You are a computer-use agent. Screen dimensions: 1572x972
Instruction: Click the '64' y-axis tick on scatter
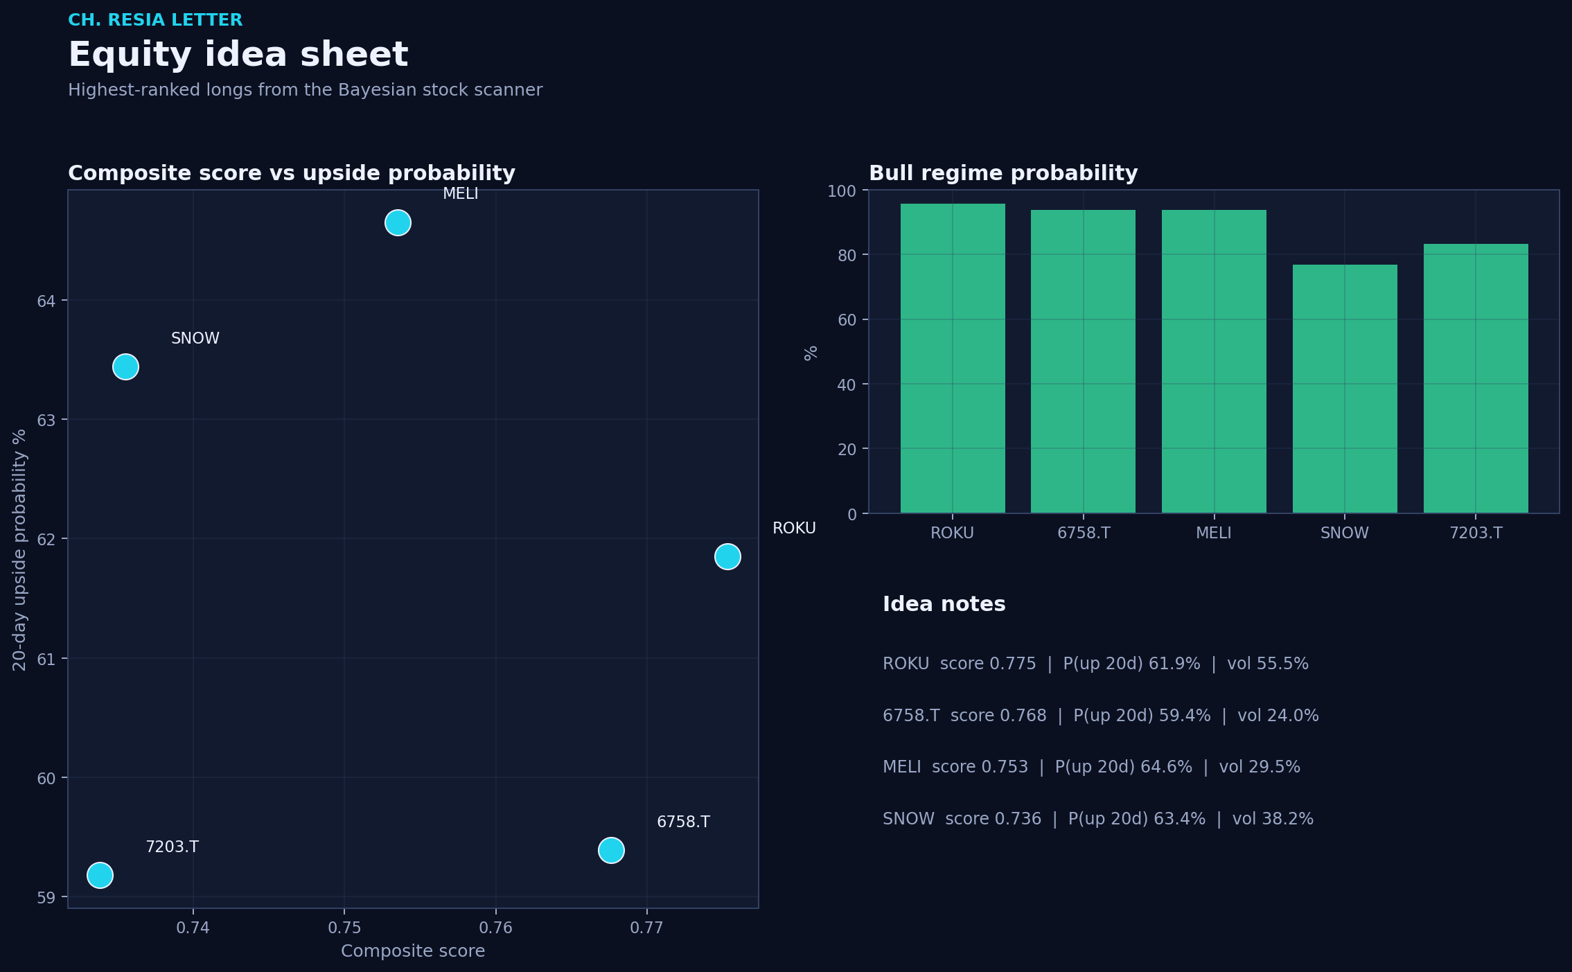click(x=46, y=301)
